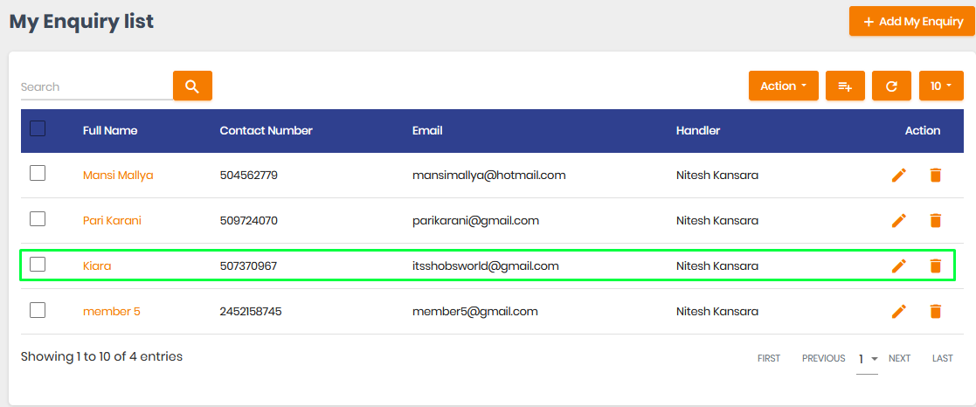Edit the Pari Karani enquiry
The width and height of the screenshot is (976, 407).
pos(898,220)
